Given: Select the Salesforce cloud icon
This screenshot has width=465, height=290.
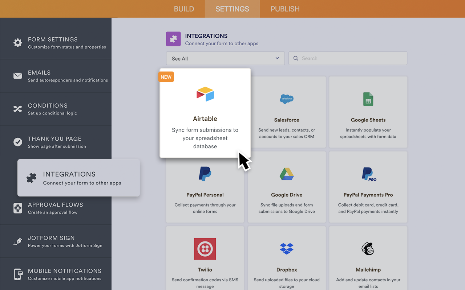Looking at the screenshot, I should [x=287, y=99].
